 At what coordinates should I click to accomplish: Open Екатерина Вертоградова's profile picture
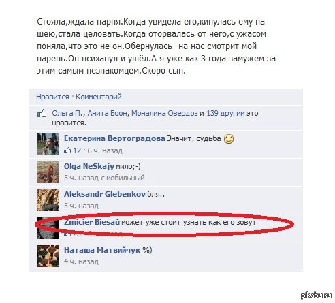[48, 144]
